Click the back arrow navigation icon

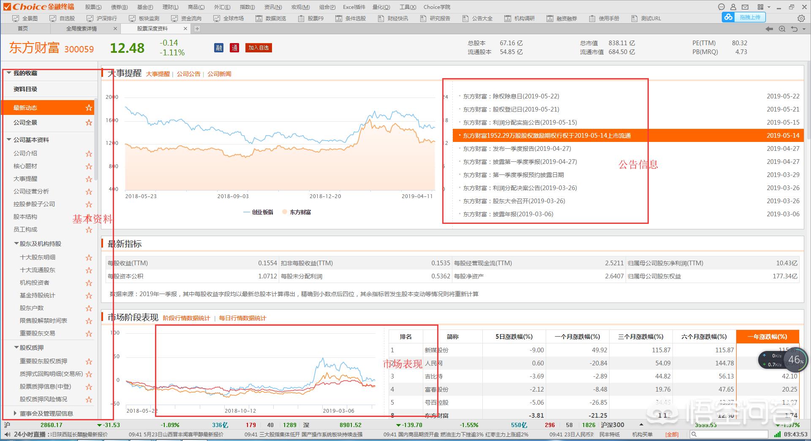point(769,29)
